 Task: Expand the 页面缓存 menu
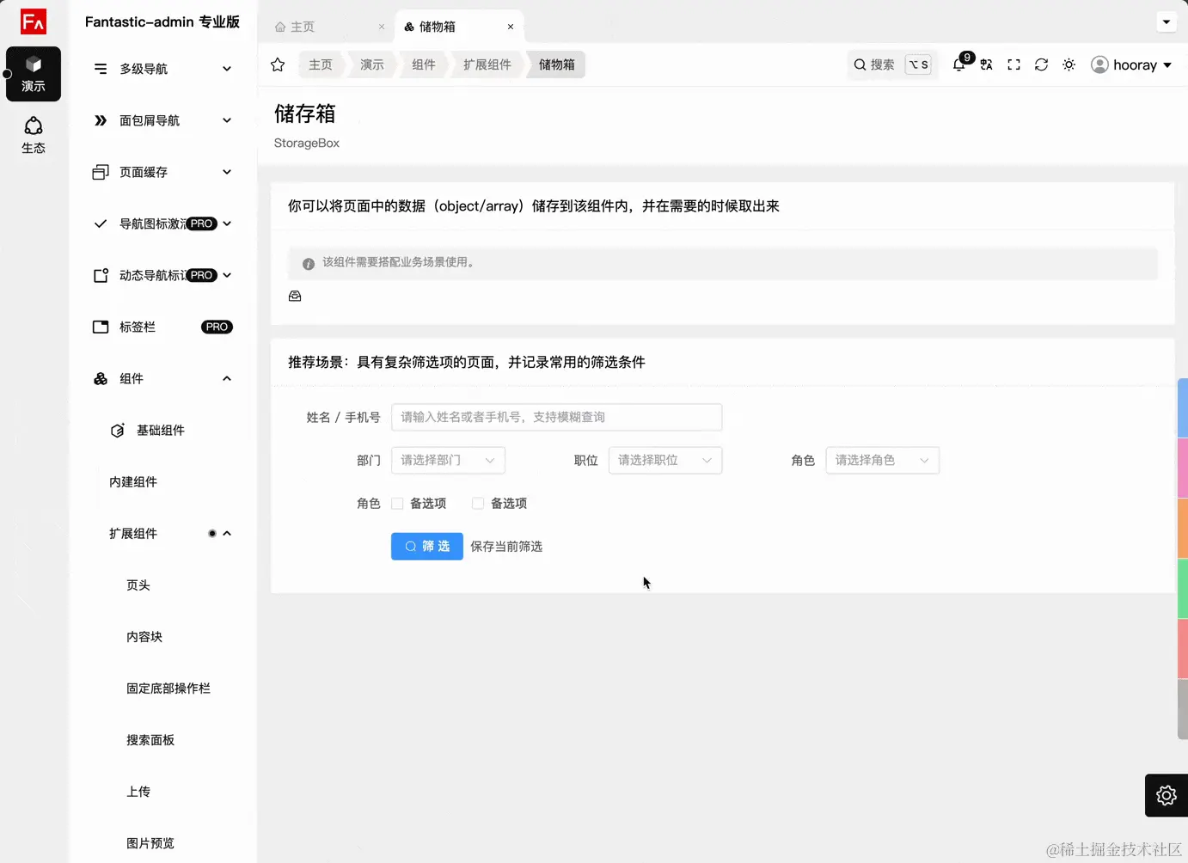[162, 172]
